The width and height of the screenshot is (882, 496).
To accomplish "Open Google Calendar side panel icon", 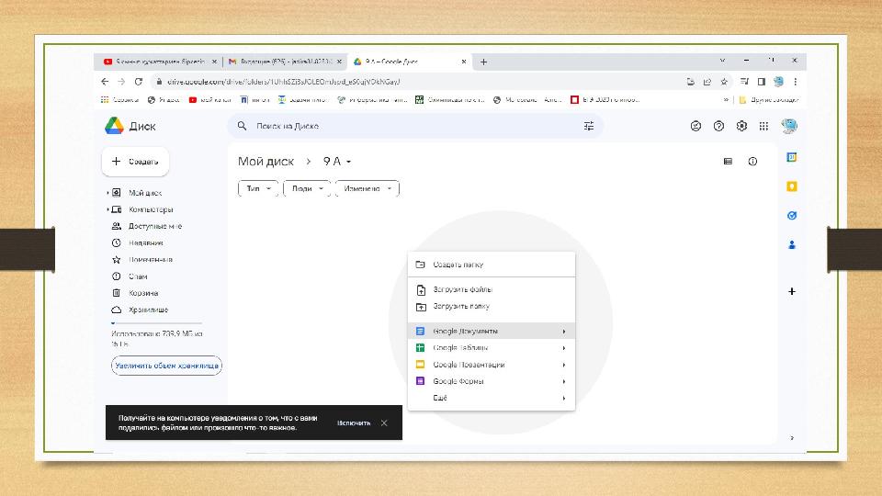I will (x=791, y=157).
